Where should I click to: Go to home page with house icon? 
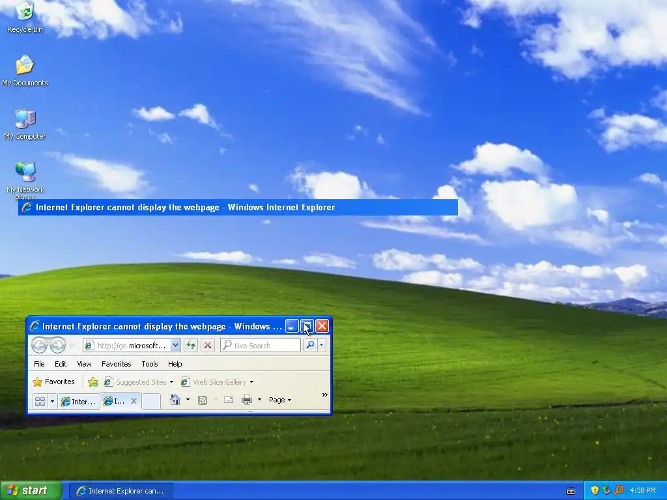pos(175,400)
